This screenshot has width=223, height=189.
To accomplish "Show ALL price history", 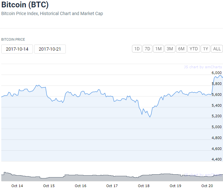I will click(217, 49).
